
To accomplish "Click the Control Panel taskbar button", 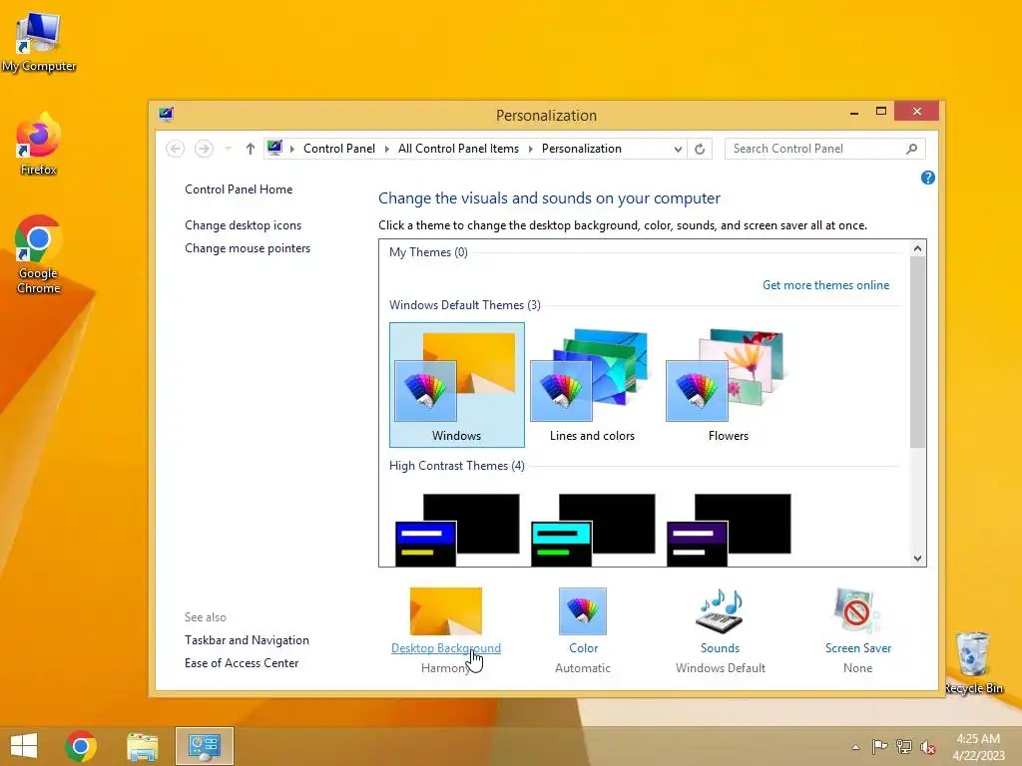I will [204, 746].
